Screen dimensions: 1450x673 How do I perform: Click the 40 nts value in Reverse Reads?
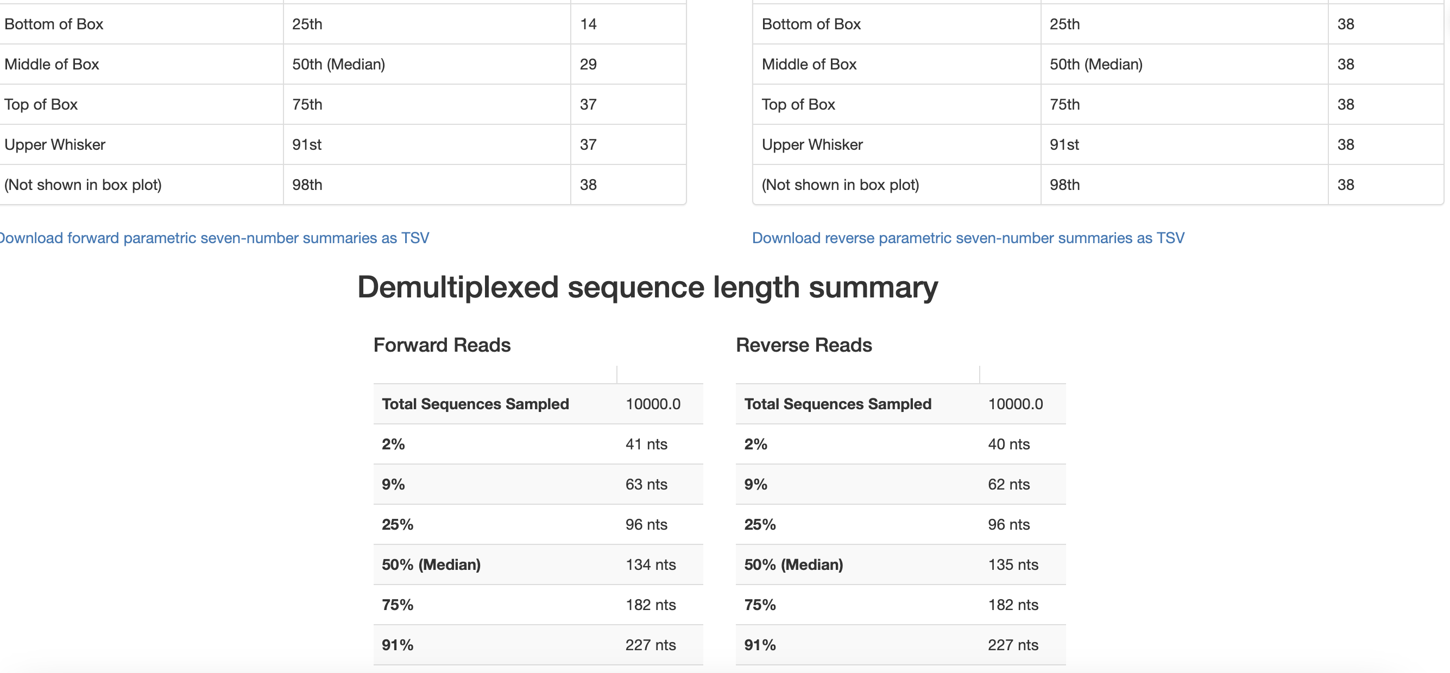pyautogui.click(x=1008, y=444)
